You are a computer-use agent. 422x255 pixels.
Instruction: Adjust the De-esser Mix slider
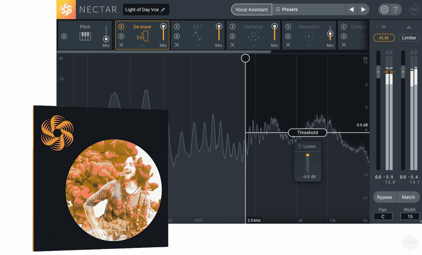(163, 26)
